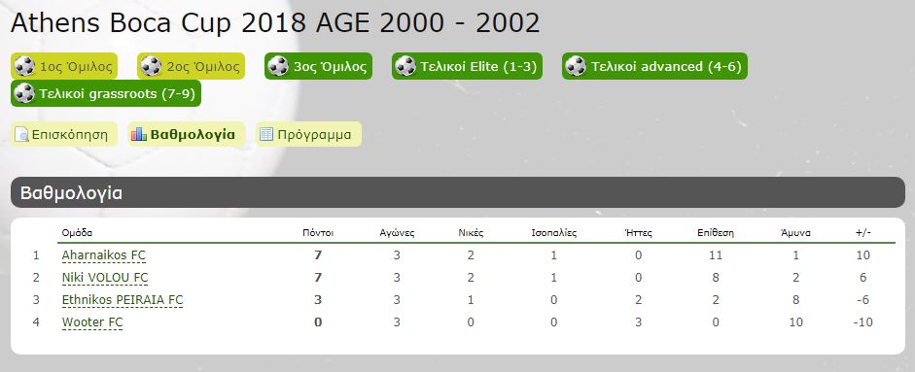This screenshot has height=372, width=915.
Task: Select the 3ος Όμιλος group tab
Action: (x=318, y=66)
